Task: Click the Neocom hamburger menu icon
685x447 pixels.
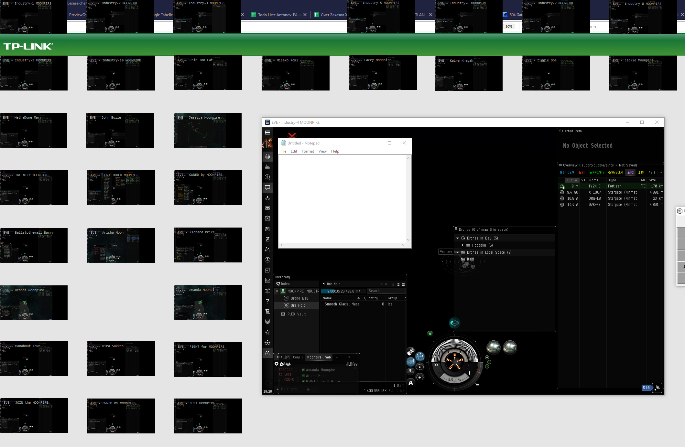Action: [267, 133]
